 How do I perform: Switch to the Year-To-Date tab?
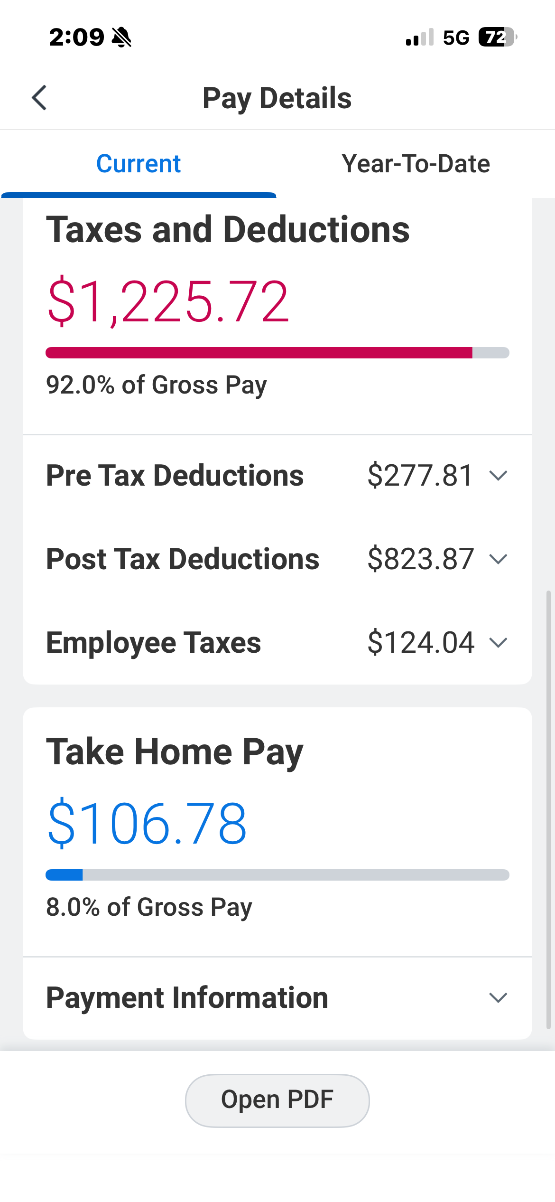tap(416, 164)
